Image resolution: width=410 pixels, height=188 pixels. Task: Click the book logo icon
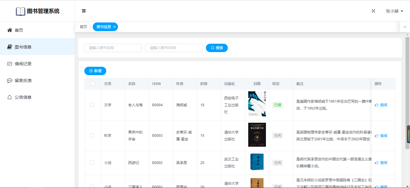point(20,11)
